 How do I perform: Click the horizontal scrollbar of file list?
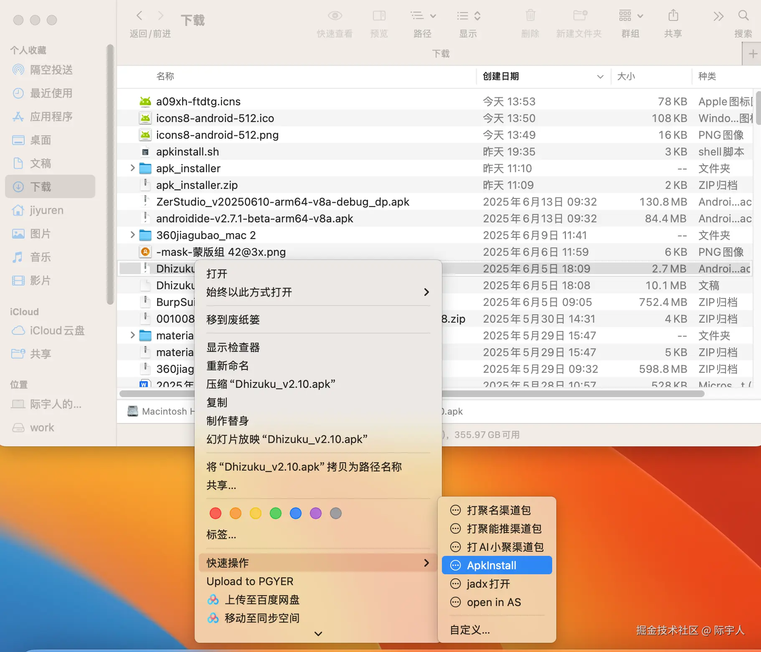click(412, 394)
